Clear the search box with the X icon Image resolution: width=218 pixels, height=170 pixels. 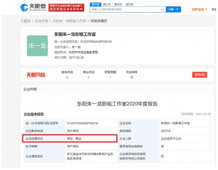[163, 9]
